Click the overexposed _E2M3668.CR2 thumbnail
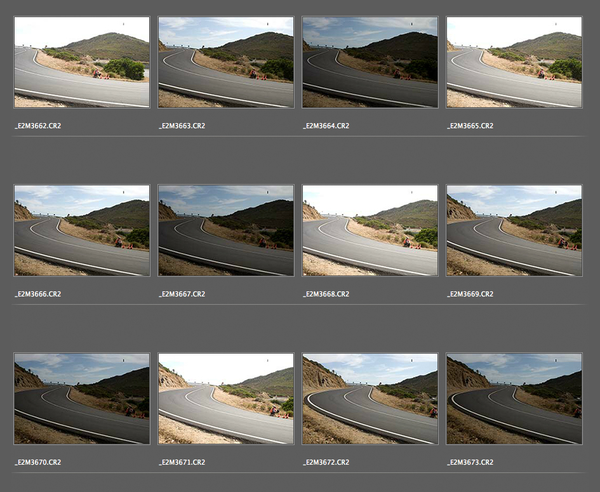The width and height of the screenshot is (600, 492). click(370, 230)
